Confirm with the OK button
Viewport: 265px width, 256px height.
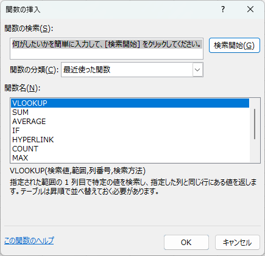click(x=186, y=243)
